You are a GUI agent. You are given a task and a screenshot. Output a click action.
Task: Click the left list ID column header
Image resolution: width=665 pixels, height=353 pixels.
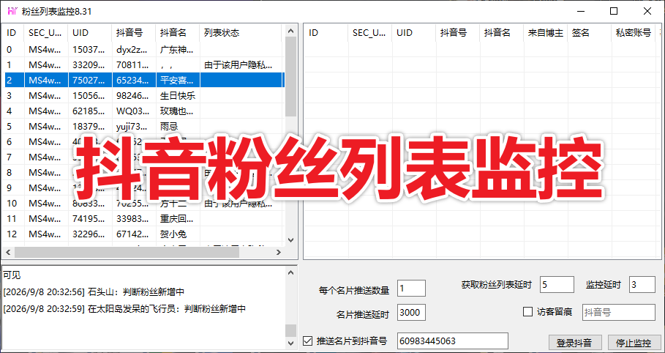14,33
